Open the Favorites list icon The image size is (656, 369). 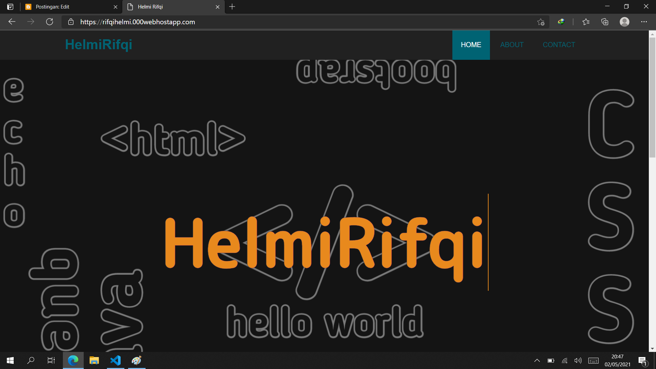[x=586, y=22]
